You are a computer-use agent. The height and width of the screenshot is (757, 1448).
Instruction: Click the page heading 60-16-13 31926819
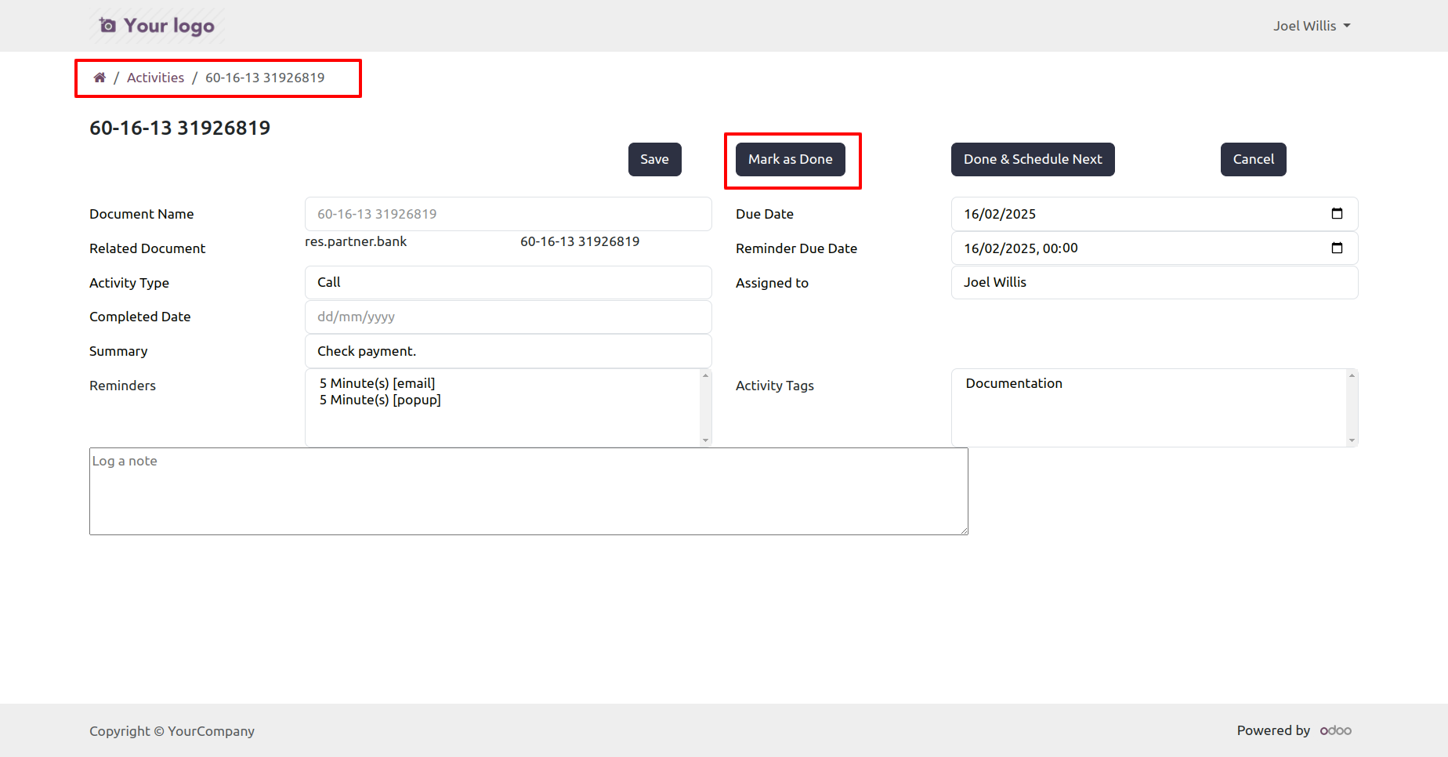tap(179, 128)
